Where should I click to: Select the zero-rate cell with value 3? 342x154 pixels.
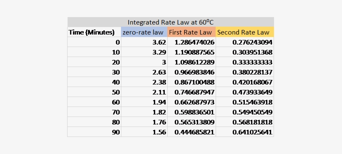tap(144, 62)
